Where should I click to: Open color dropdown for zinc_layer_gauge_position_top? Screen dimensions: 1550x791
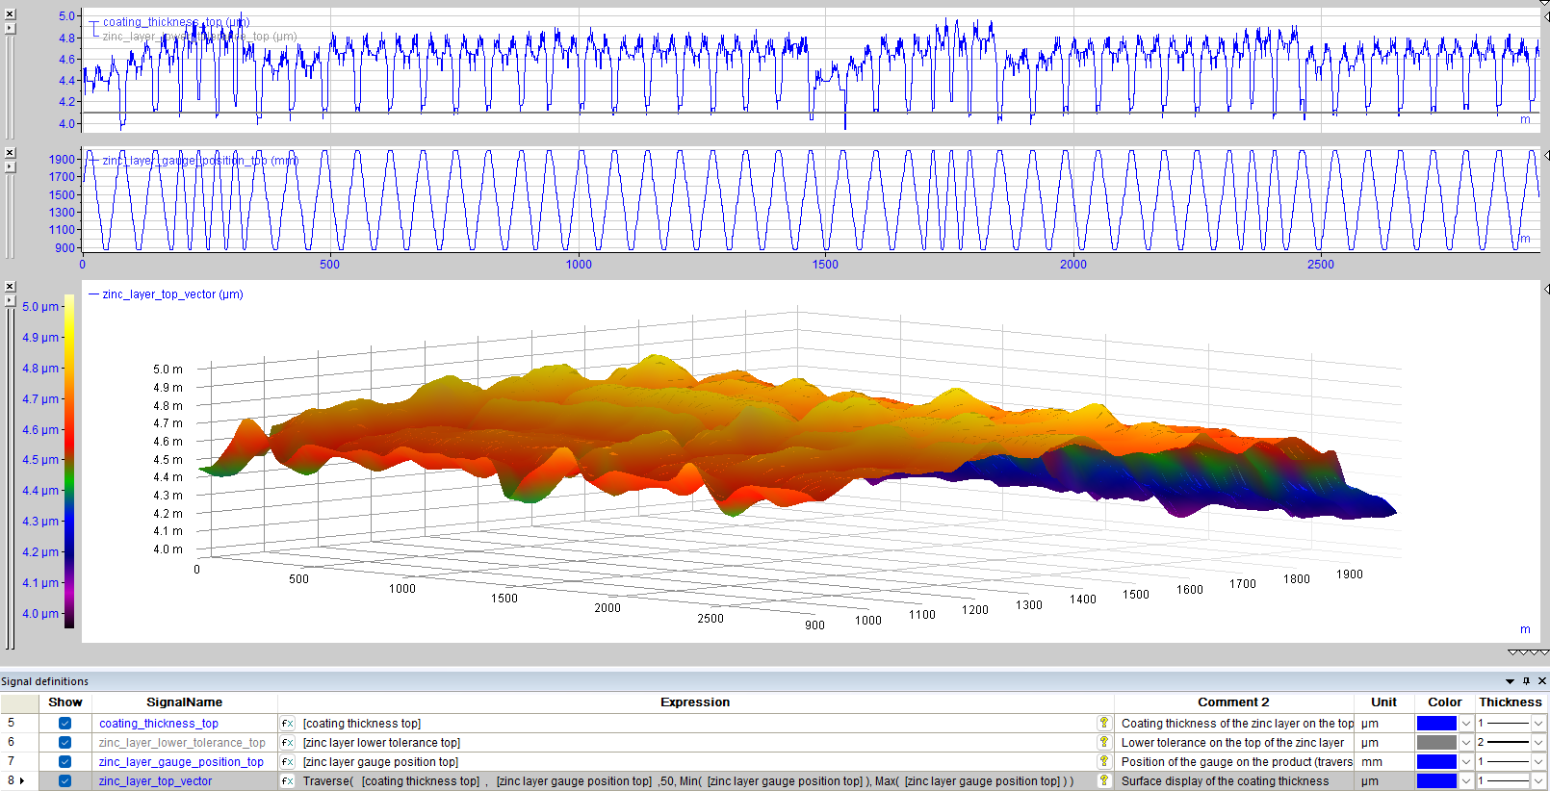tap(1466, 762)
